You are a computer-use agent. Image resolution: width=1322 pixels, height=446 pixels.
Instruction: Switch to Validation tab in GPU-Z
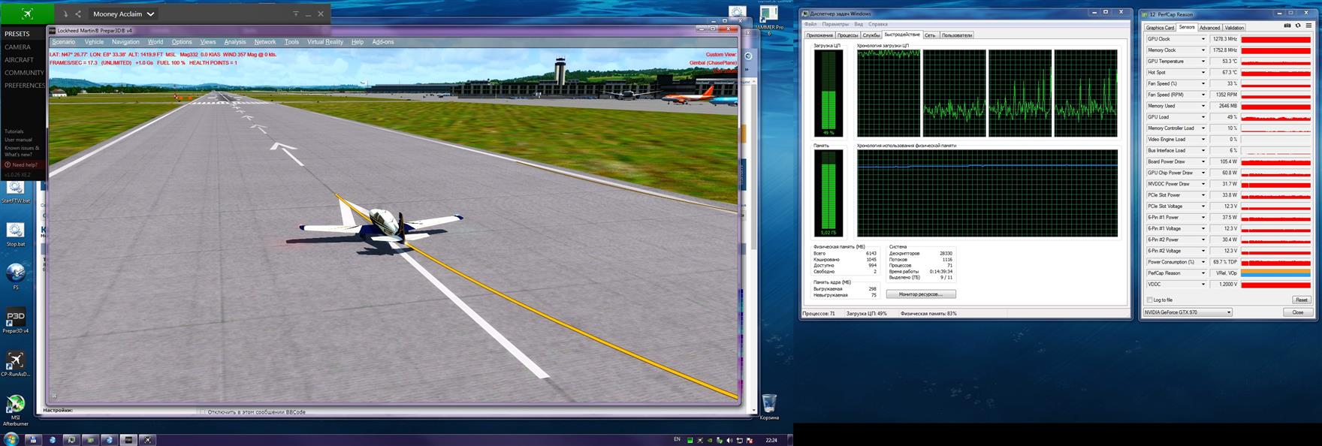(x=1235, y=28)
